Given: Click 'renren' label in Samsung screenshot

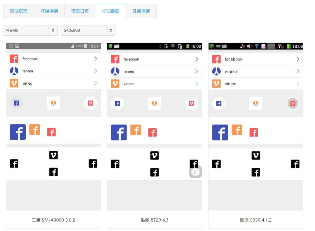Looking at the screenshot, I should pos(28,71).
